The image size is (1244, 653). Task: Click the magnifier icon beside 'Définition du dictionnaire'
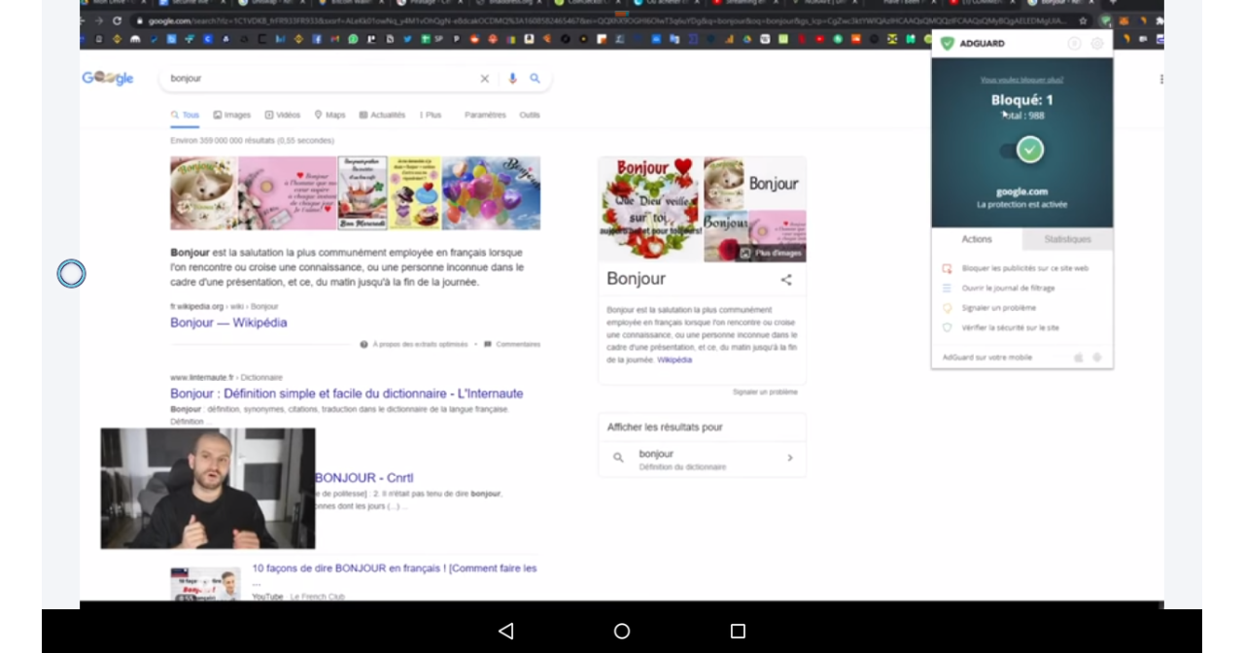coord(618,458)
